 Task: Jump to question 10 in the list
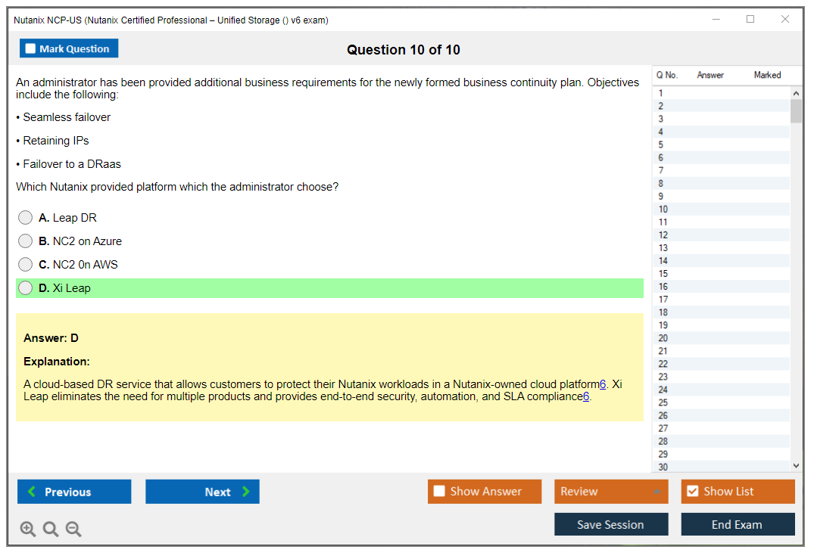pos(663,210)
